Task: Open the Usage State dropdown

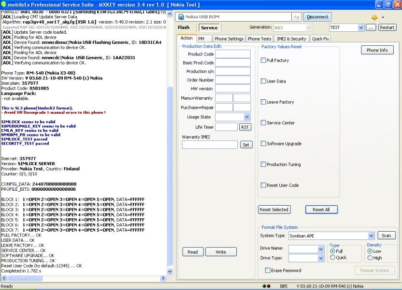Action: tap(246, 117)
